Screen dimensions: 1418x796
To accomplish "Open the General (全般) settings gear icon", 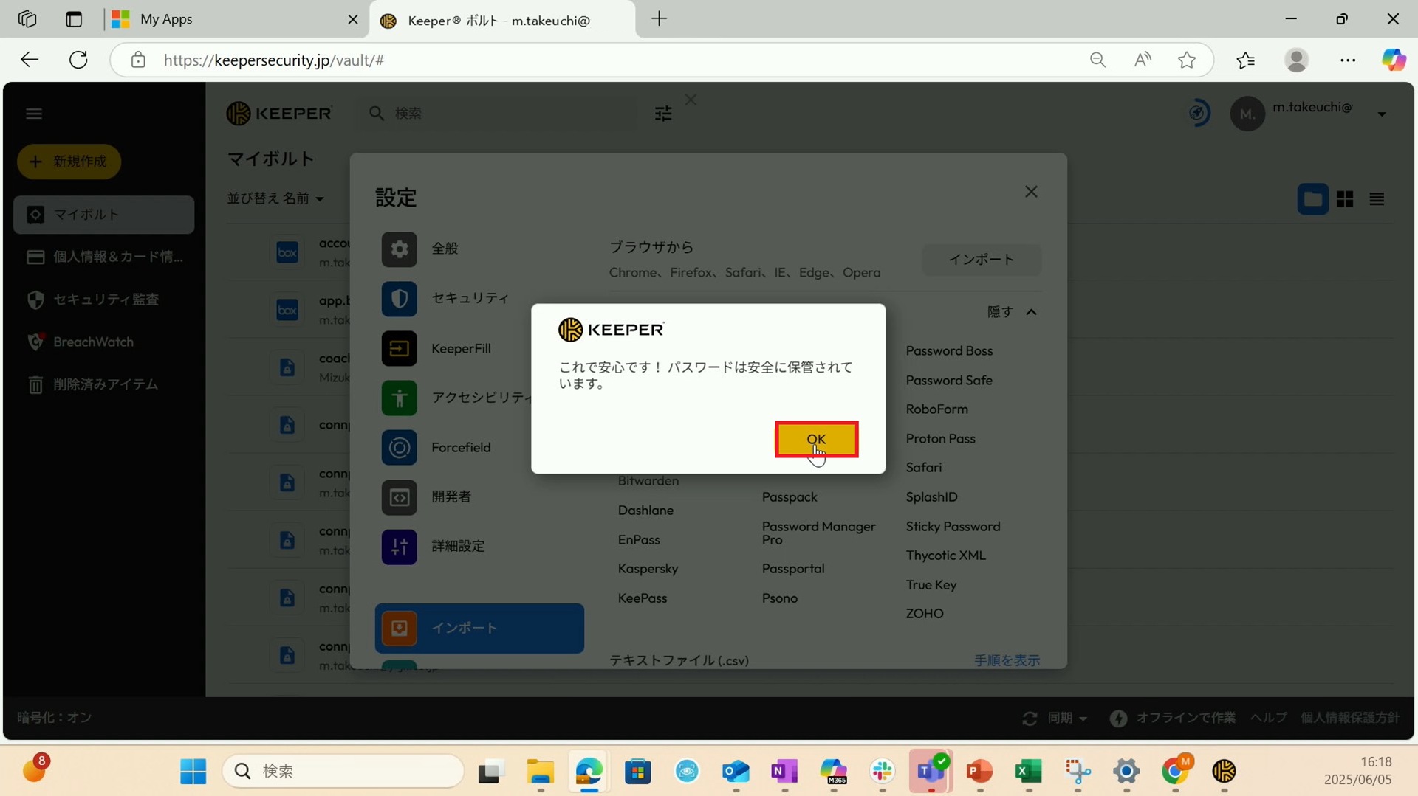I will coord(399,249).
